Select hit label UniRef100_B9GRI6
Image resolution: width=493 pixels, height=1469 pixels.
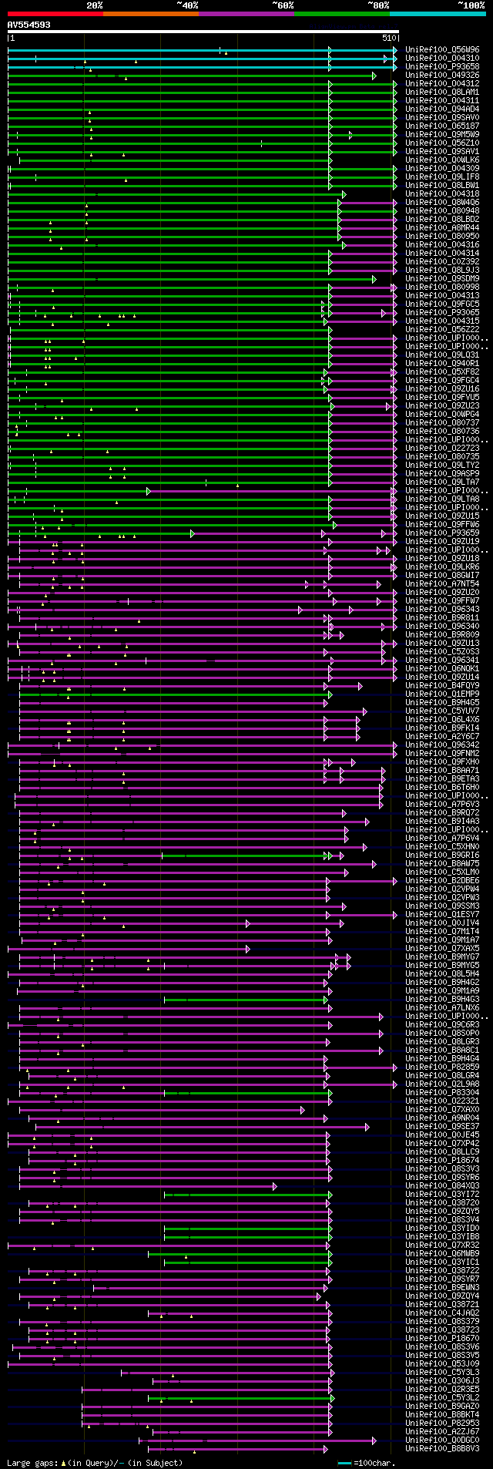coord(442,855)
